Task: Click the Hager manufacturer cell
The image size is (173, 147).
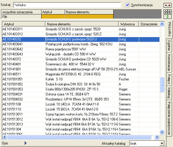Action: (x=129, y=89)
